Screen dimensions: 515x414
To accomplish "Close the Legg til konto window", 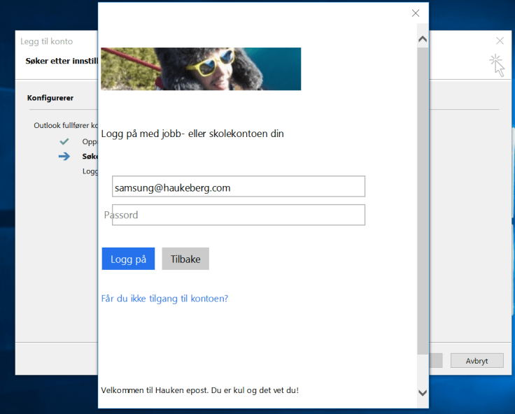I will (500, 41).
